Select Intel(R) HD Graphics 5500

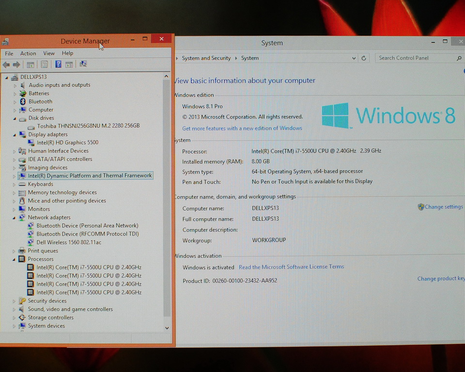67,142
